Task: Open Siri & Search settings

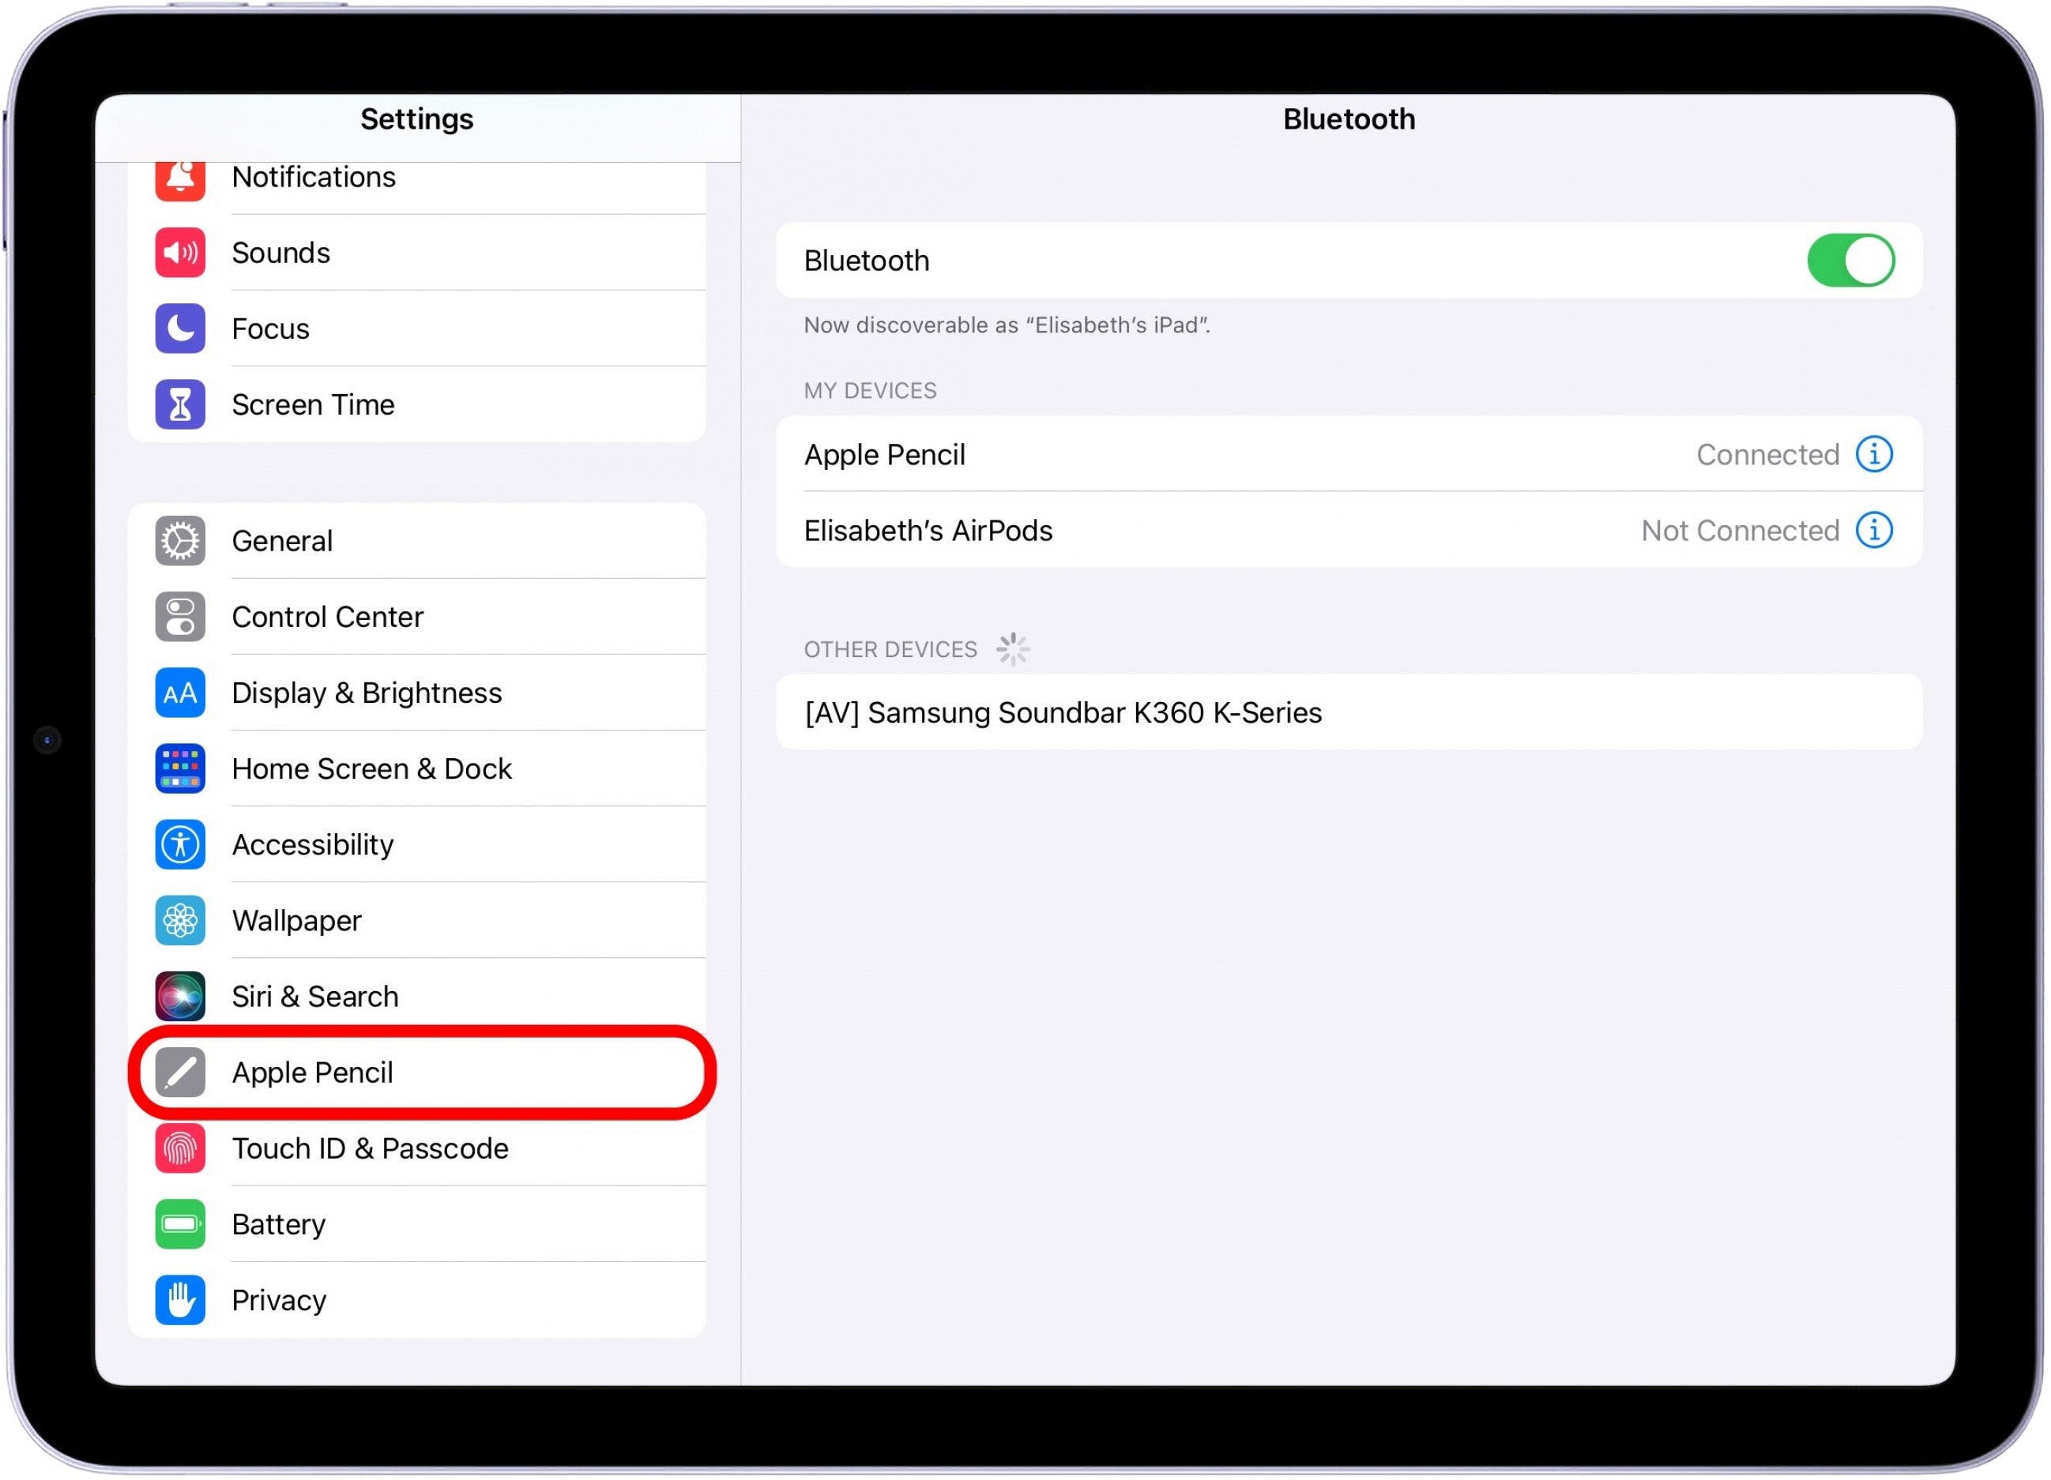Action: (417, 997)
